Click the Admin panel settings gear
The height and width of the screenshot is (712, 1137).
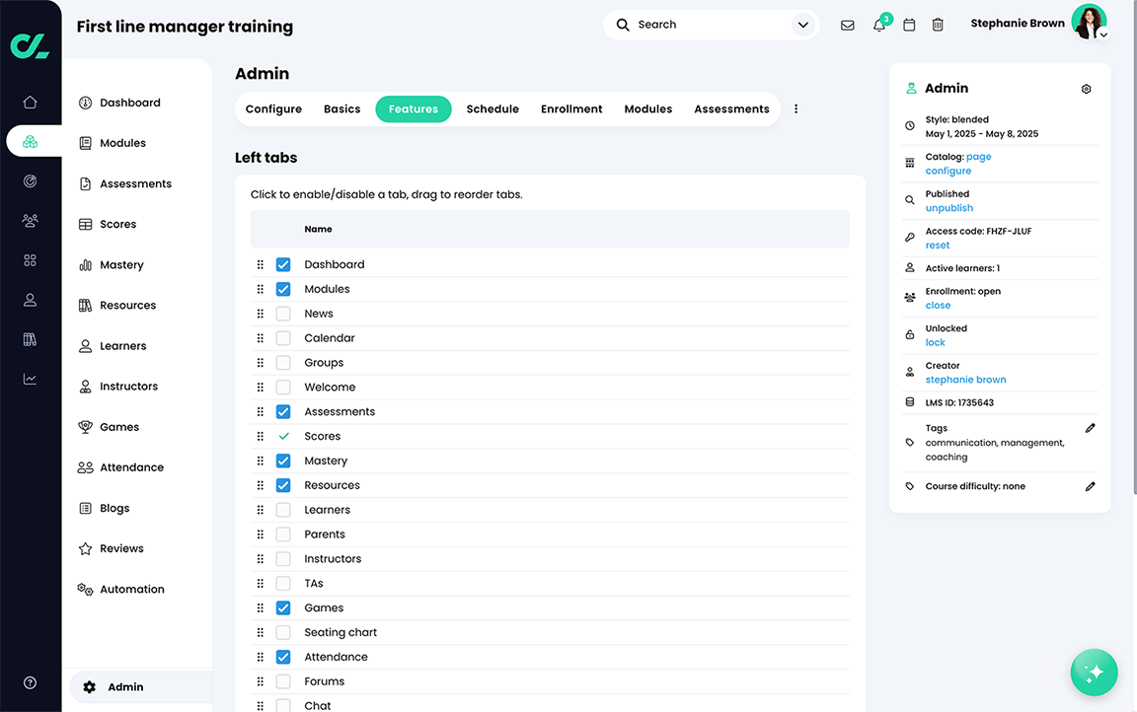coord(1086,89)
